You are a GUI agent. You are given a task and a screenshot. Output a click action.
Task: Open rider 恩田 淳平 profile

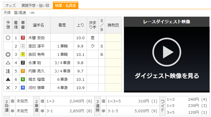tap(36, 46)
